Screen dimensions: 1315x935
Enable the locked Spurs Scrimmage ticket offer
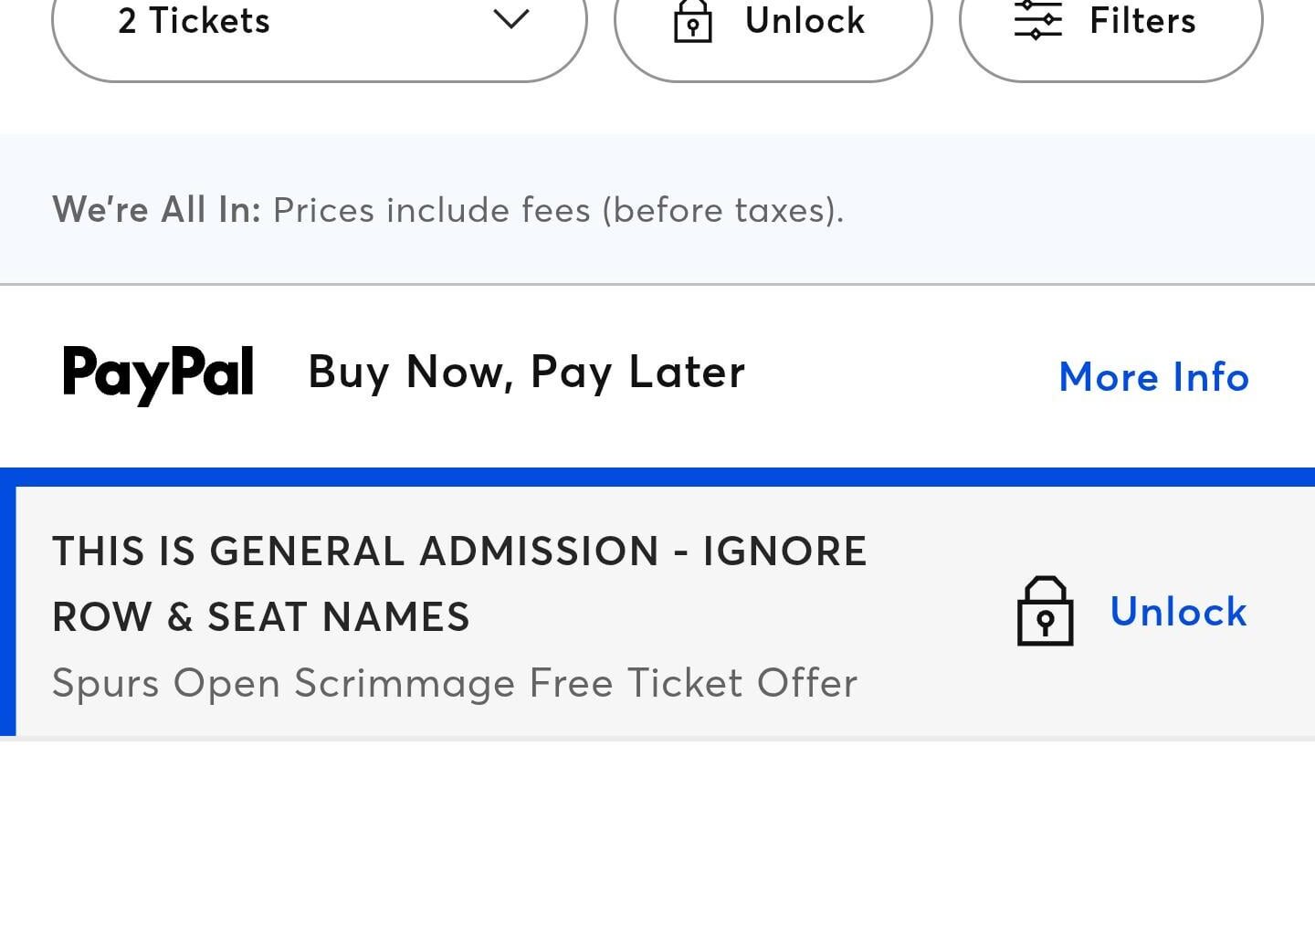tap(1178, 612)
